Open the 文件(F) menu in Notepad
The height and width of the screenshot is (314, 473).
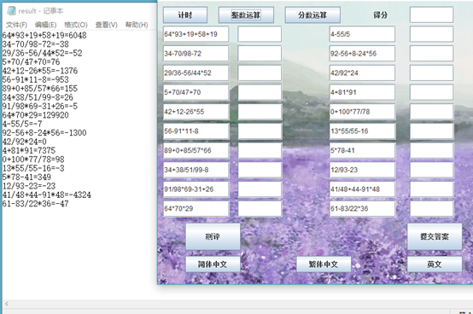point(16,25)
